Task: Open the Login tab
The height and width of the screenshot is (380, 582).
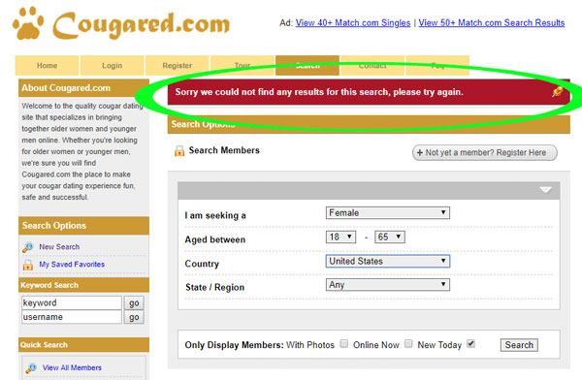Action: (x=113, y=66)
